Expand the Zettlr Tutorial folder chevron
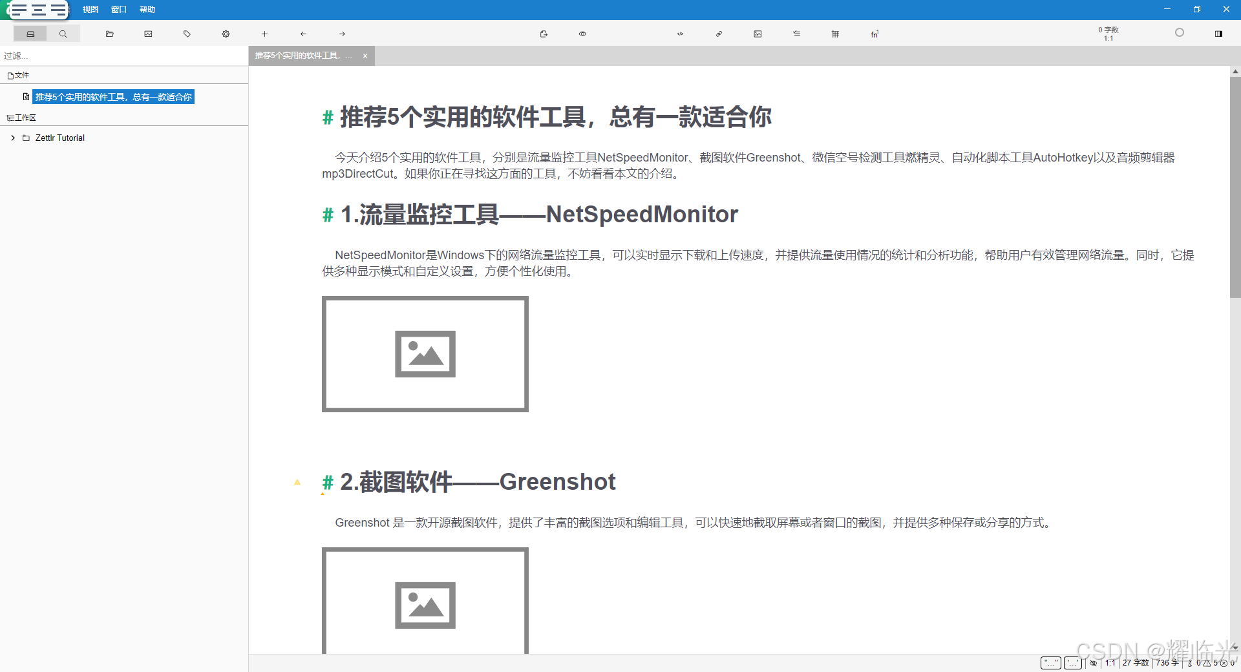The width and height of the screenshot is (1241, 672). 13,138
